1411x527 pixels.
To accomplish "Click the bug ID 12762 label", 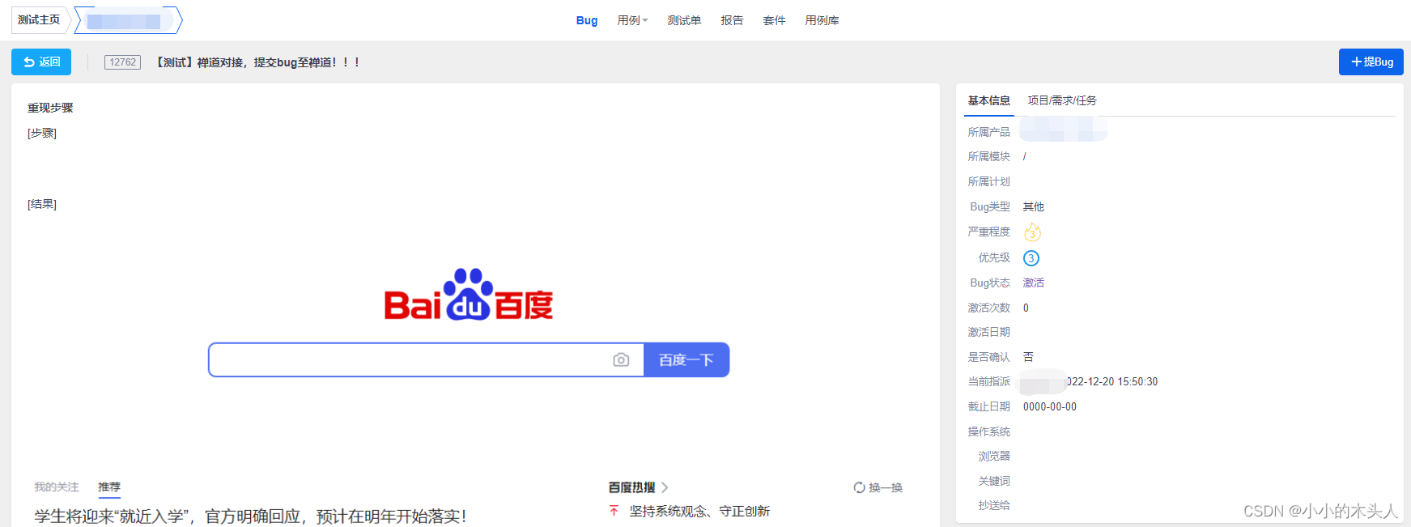I will [x=122, y=62].
